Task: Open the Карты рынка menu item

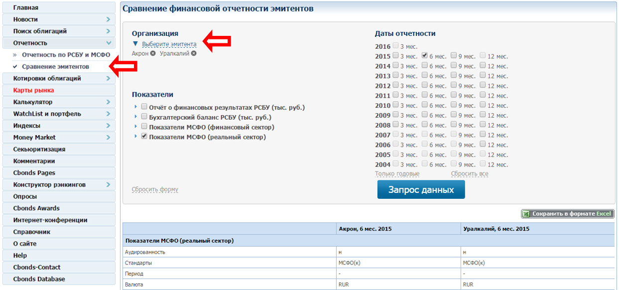Action: tap(34, 90)
